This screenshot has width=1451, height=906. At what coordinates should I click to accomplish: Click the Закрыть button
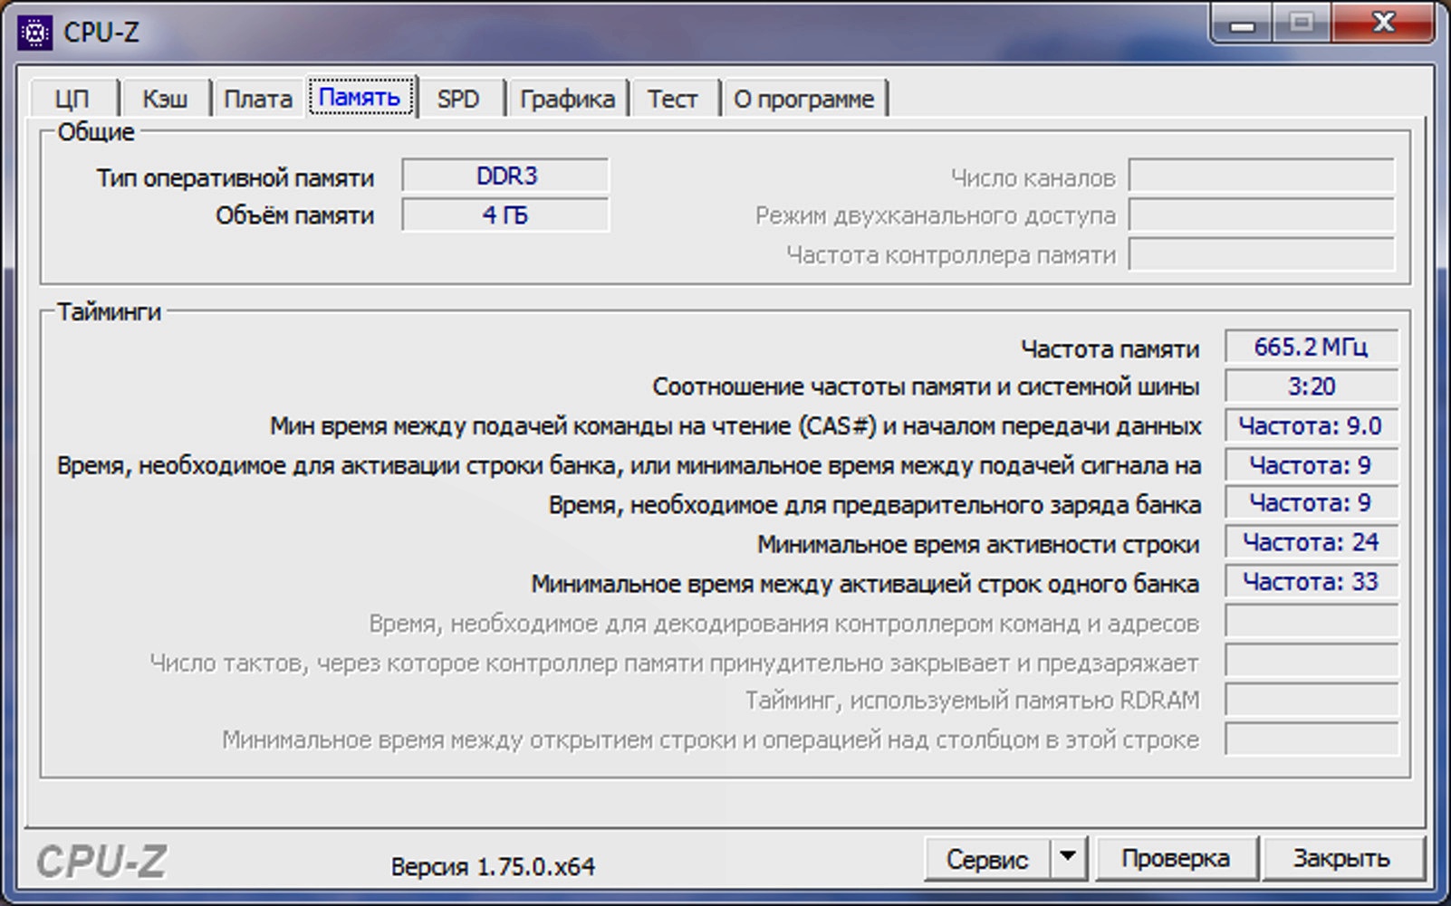coord(1341,858)
